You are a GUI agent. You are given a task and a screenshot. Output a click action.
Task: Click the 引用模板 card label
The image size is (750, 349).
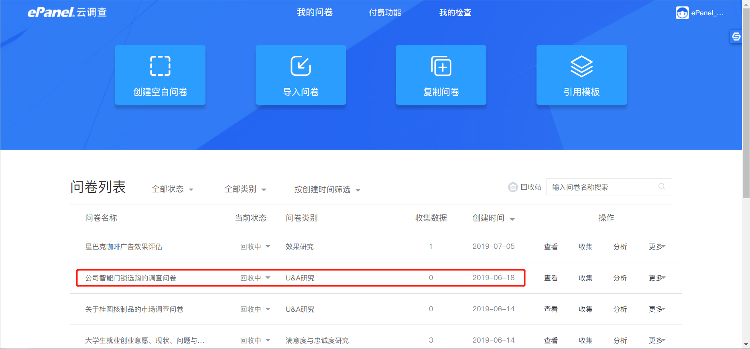pos(581,92)
